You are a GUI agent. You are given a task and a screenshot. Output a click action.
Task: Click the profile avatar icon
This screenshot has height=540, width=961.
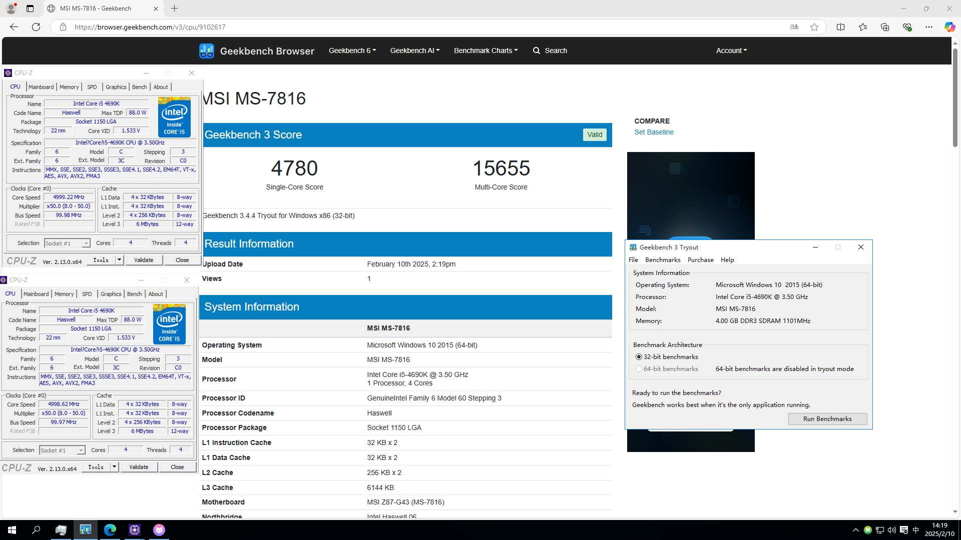pyautogui.click(x=11, y=8)
